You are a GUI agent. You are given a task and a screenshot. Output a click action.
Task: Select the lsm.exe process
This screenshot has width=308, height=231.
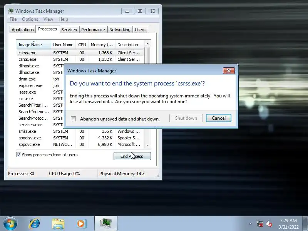[x=40, y=99]
